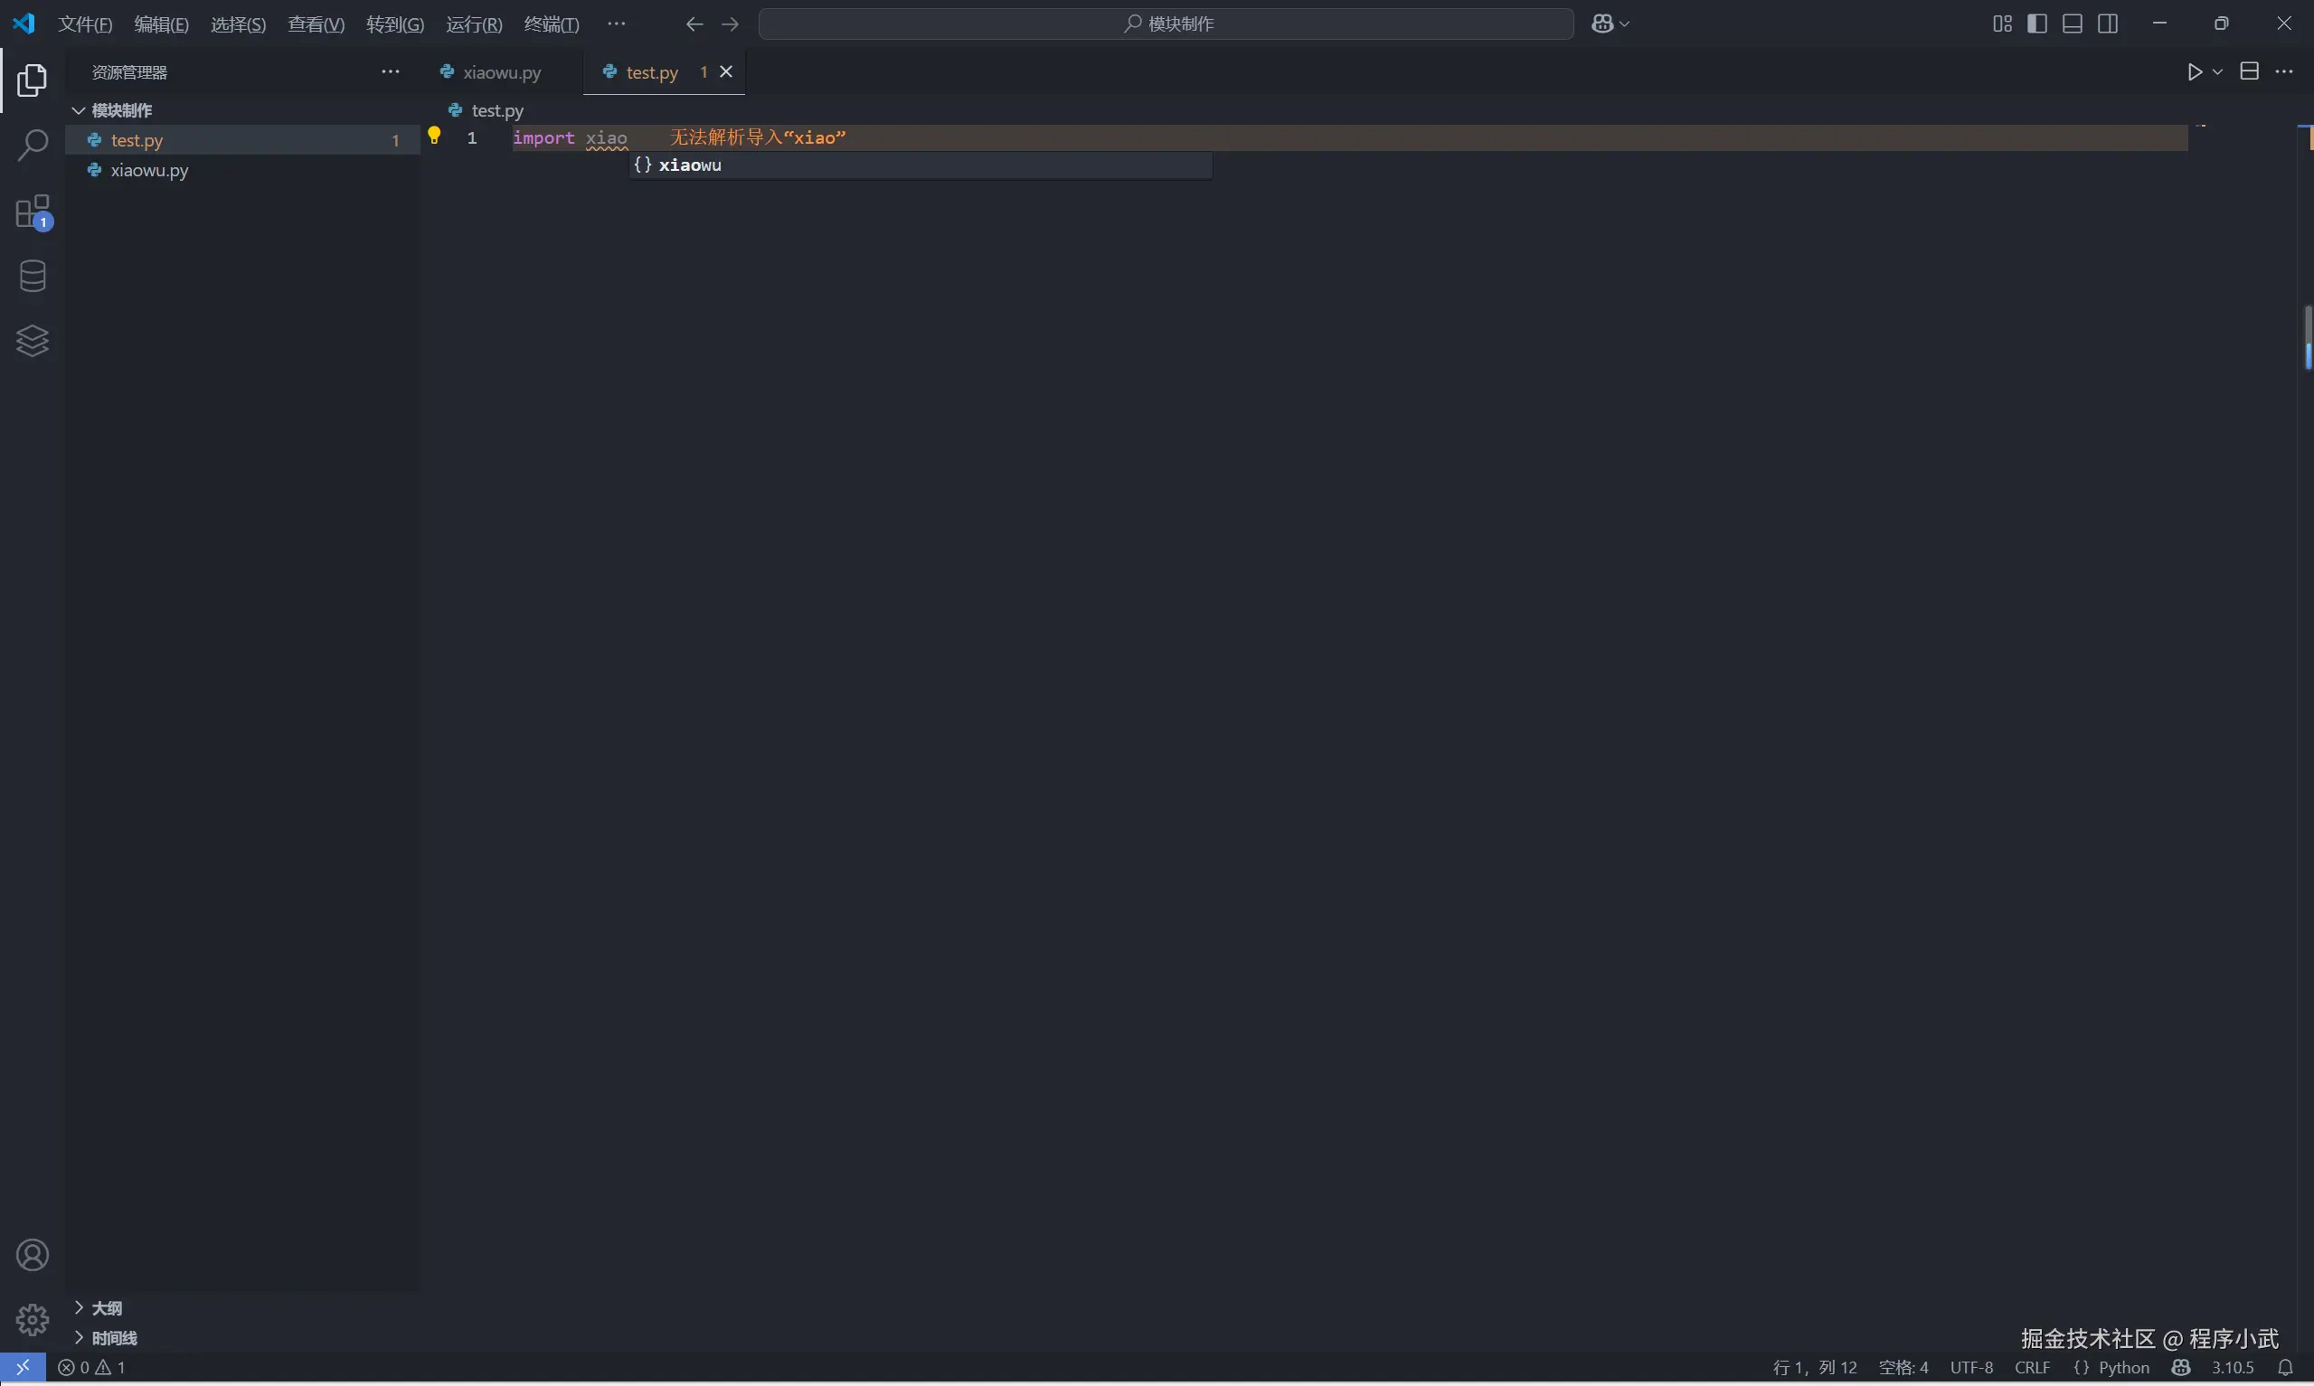2314x1386 pixels.
Task: Click the yellow lightbulb quick fix icon
Action: point(434,137)
